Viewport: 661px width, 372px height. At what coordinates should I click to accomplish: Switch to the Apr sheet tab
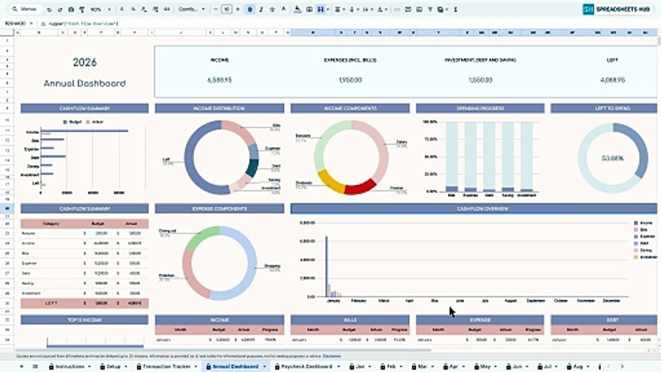pyautogui.click(x=453, y=366)
